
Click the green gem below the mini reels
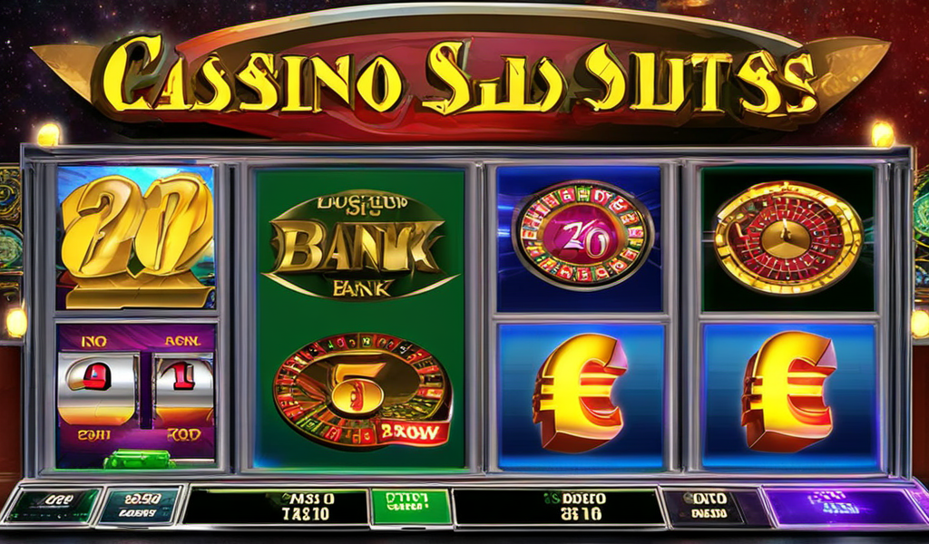pos(139,460)
